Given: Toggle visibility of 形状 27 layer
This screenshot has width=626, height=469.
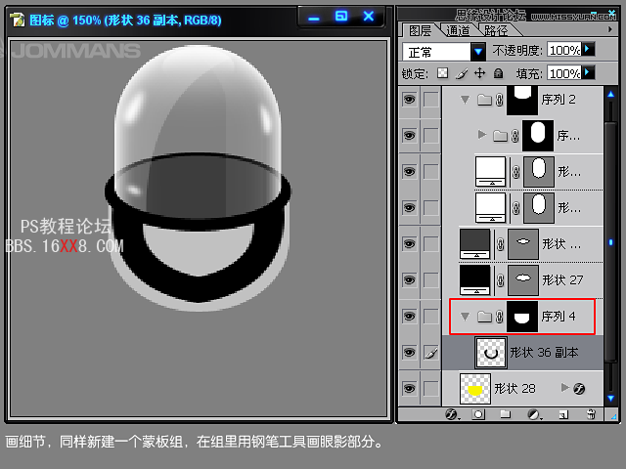Looking at the screenshot, I should click(409, 279).
